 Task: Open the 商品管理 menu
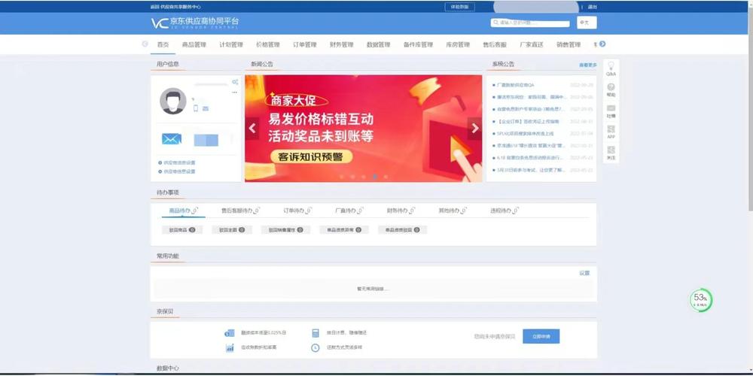[x=194, y=44]
